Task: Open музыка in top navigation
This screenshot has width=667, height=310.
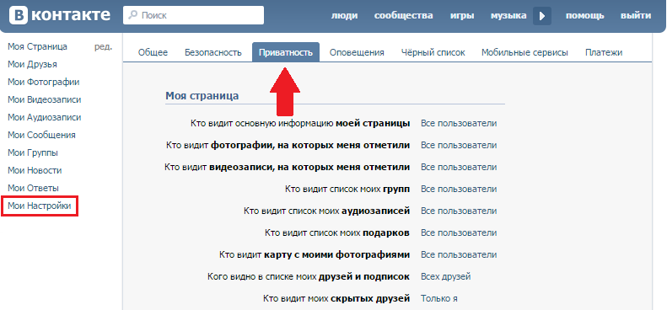Action: click(508, 16)
